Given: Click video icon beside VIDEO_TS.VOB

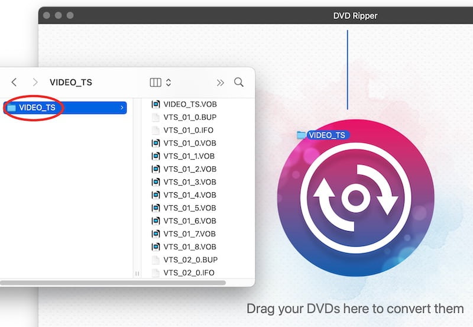Looking at the screenshot, I should coord(155,105).
